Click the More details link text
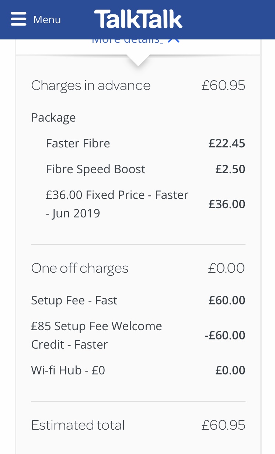Image resolution: width=275 pixels, height=454 pixels. coord(127,40)
